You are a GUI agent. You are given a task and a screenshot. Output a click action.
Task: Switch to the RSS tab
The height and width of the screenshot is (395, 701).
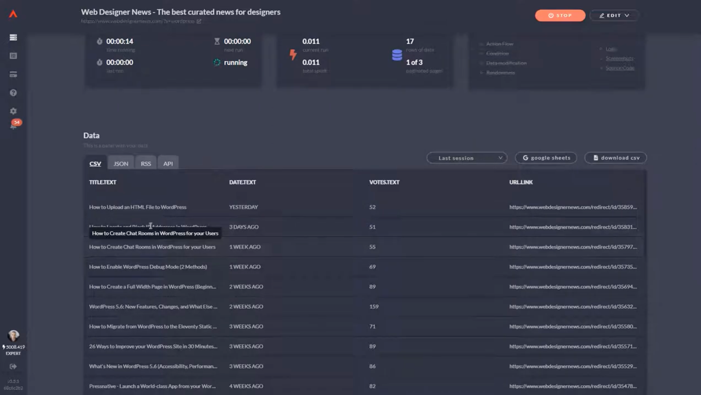coord(146,164)
